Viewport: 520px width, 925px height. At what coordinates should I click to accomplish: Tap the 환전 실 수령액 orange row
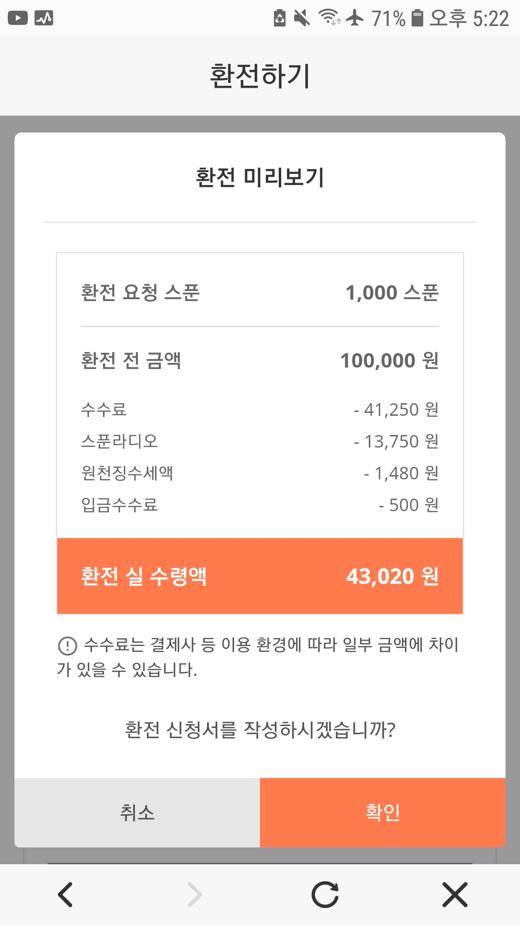coord(260,576)
